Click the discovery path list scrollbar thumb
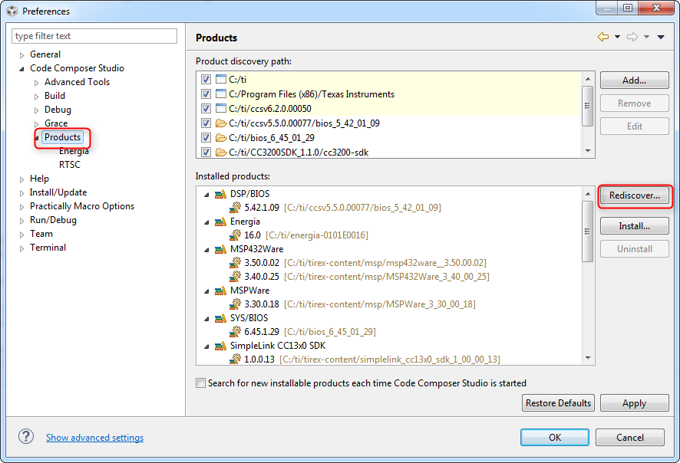 click(587, 106)
